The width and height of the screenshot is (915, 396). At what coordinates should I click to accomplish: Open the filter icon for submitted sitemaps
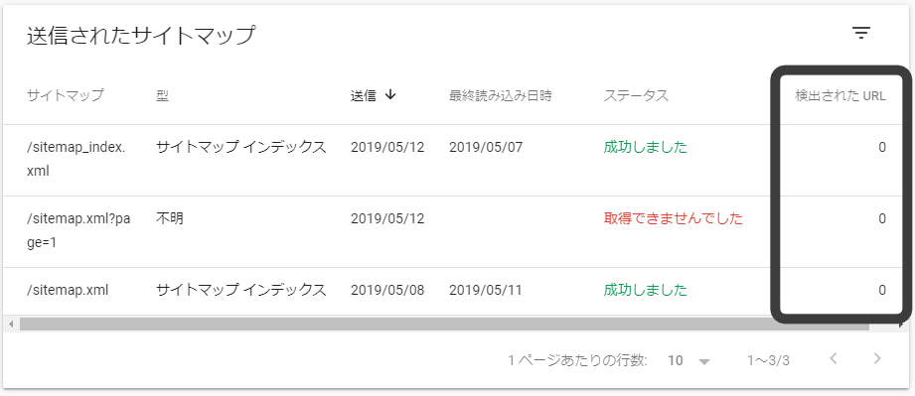click(860, 33)
